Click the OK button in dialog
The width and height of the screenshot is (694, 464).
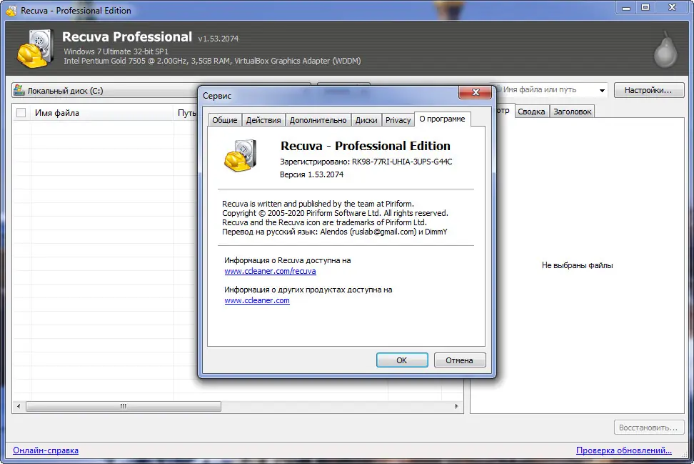click(402, 360)
